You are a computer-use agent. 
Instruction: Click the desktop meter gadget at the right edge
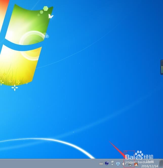162,67
